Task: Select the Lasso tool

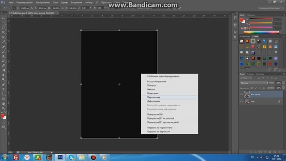Action: point(3,28)
